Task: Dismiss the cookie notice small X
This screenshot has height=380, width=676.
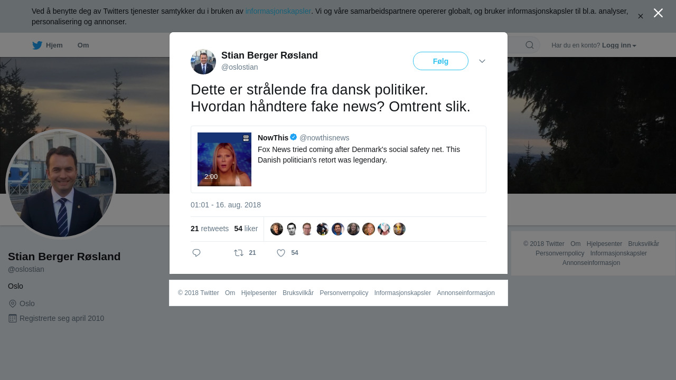Action: 641,16
